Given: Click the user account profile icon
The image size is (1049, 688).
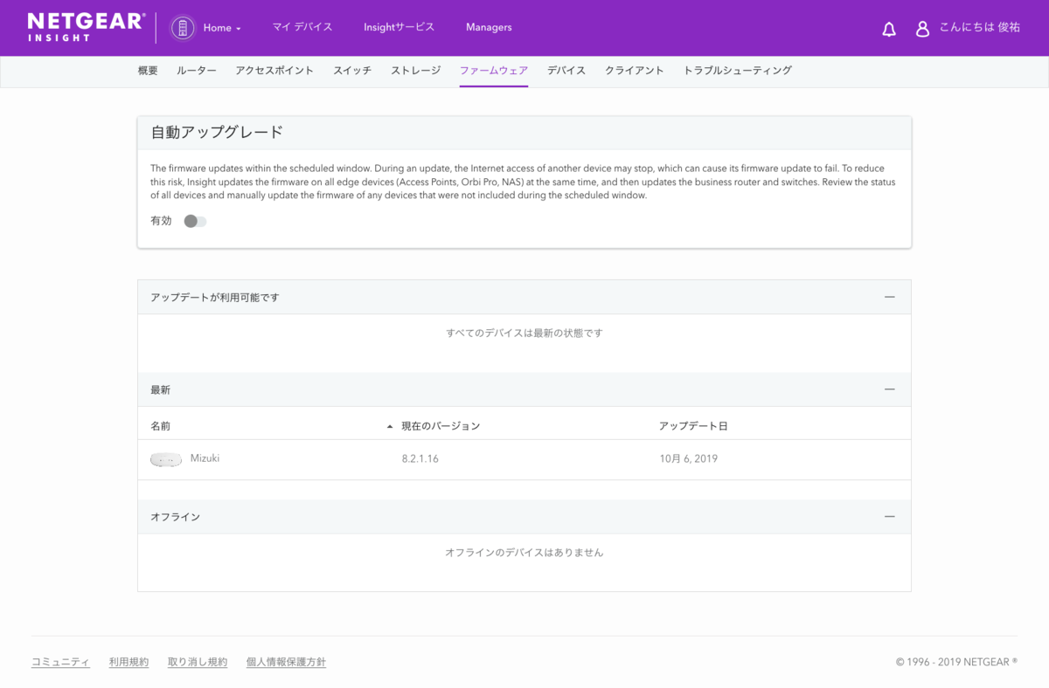Looking at the screenshot, I should point(922,29).
